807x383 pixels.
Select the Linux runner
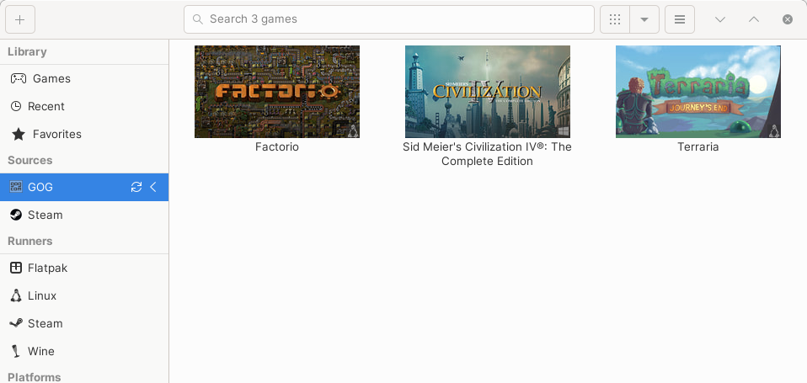[84, 295]
